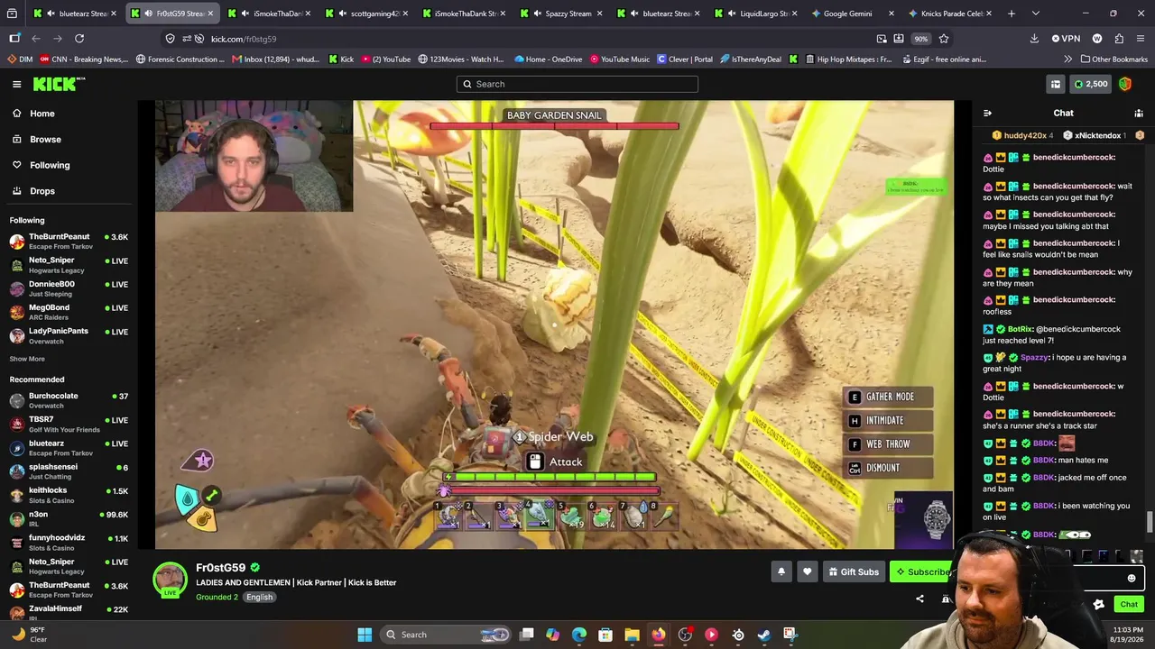Click Fr0stG59's live avatar below the stream
1155x649 pixels.
coord(170,580)
